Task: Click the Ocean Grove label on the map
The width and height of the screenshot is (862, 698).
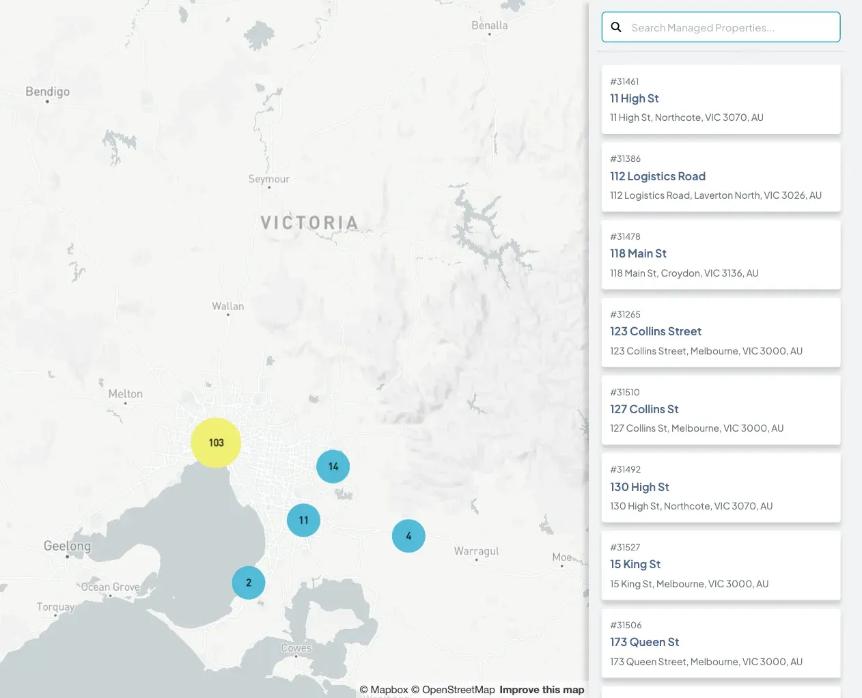Action: coord(111,587)
